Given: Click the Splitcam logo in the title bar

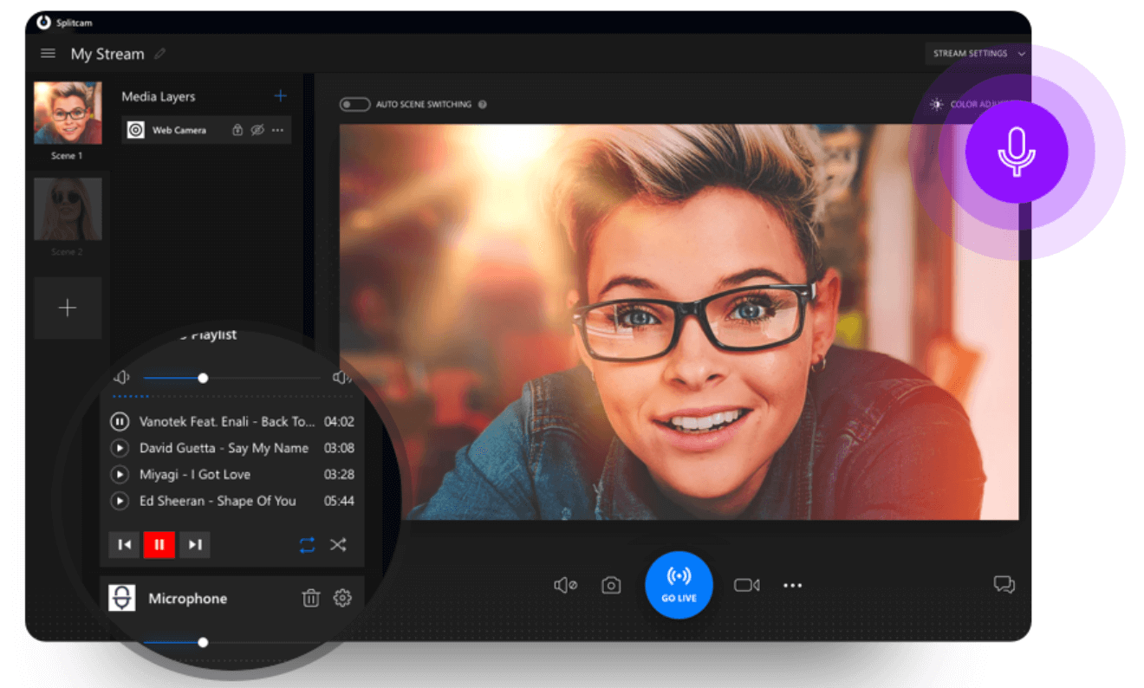Looking at the screenshot, I should tap(42, 23).
